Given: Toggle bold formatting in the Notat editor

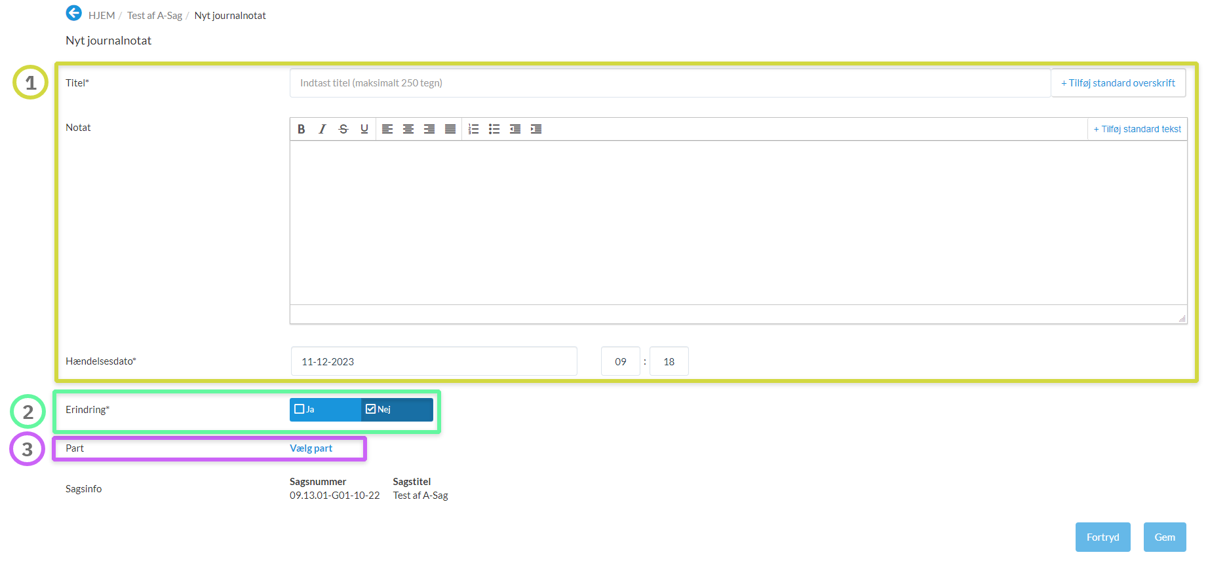Looking at the screenshot, I should [301, 129].
